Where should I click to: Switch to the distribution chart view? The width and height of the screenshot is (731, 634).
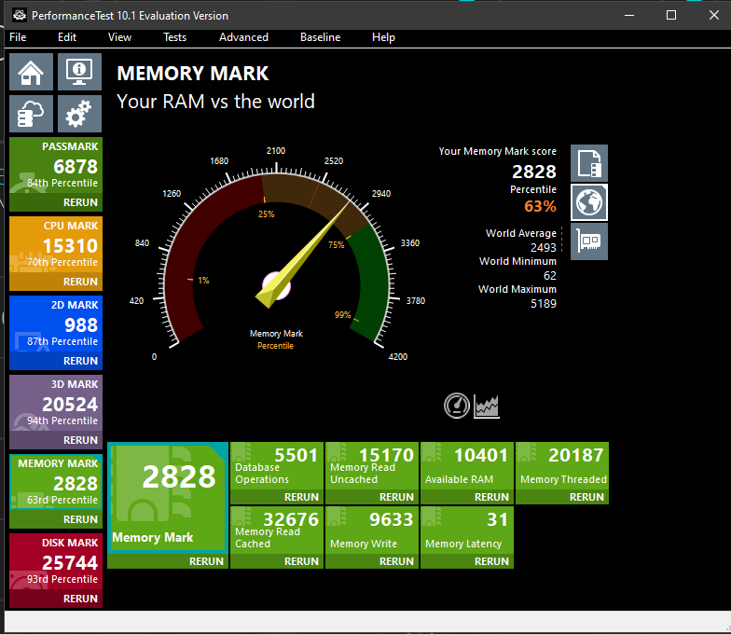click(487, 407)
